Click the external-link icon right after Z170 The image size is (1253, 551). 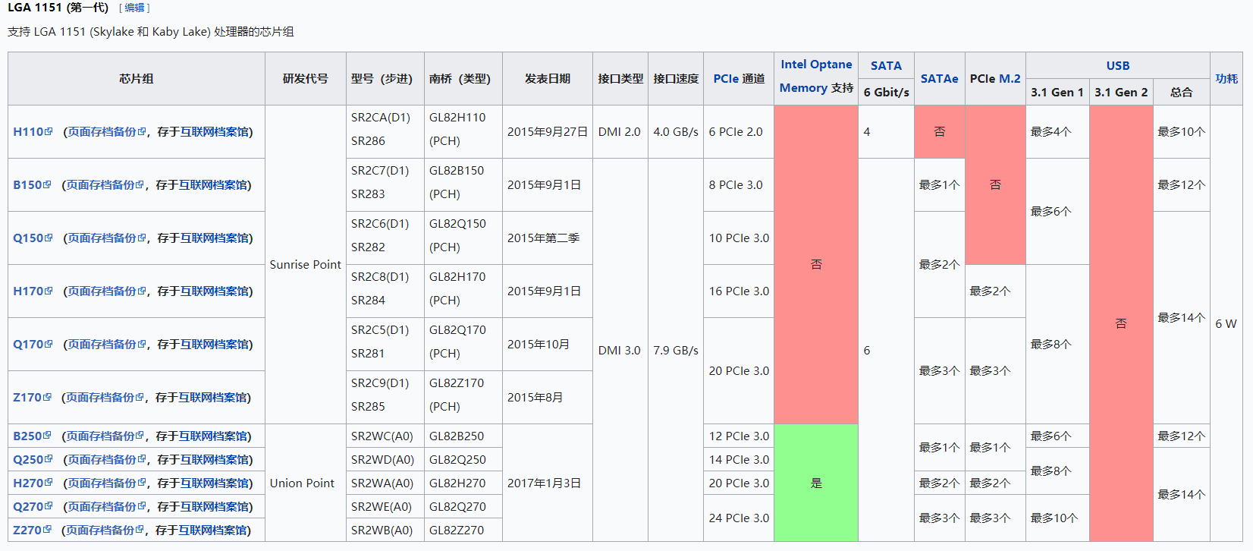[47, 397]
